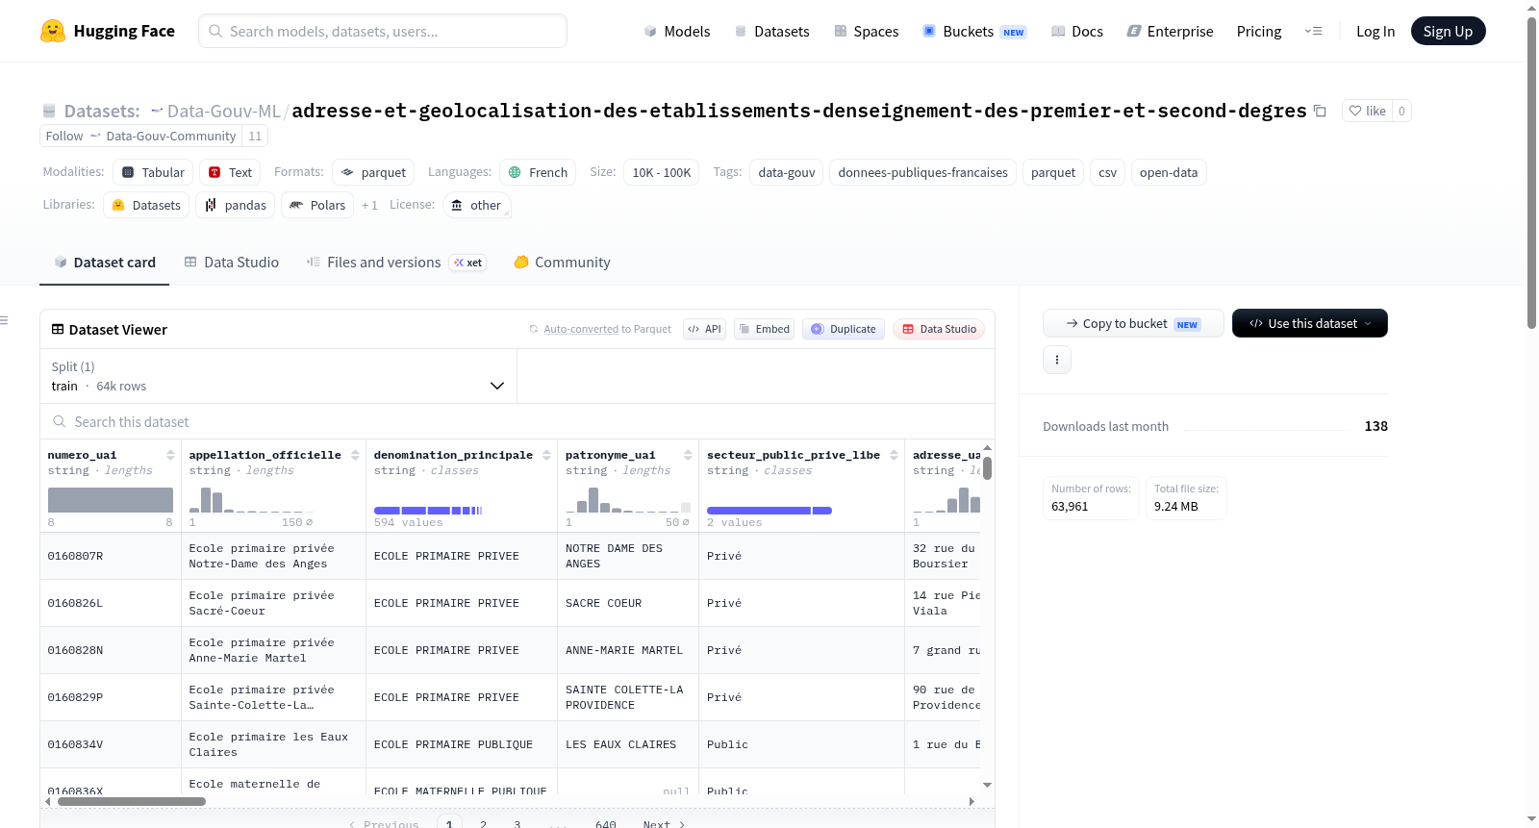Screen dimensions: 1539x828
Task: Sort appellation_officielle column with sort arrows
Action: click(x=355, y=455)
